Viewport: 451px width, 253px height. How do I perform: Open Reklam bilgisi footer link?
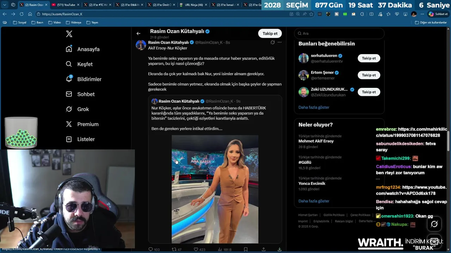click(344, 221)
